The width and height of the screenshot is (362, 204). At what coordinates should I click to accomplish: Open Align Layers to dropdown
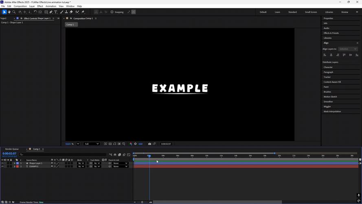(x=347, y=49)
